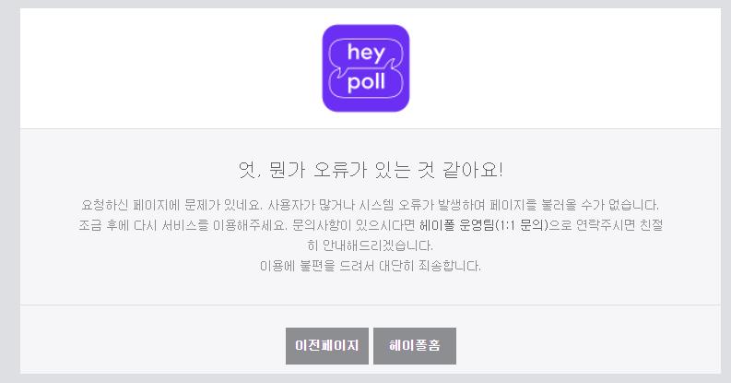This screenshot has height=383, width=731.
Task: Click the white header area right of logo
Action: 565,68
